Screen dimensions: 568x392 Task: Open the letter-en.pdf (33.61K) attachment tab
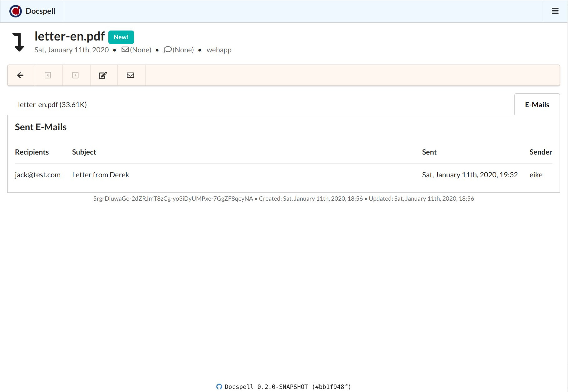(x=52, y=105)
